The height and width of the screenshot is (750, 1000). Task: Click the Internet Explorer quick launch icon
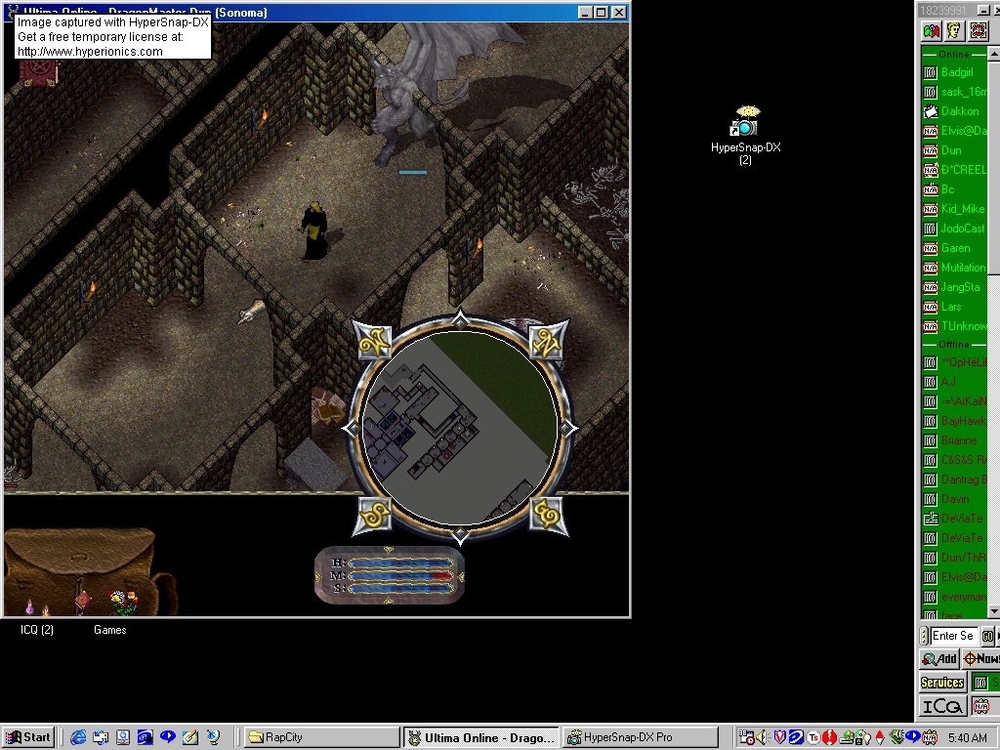(x=78, y=737)
